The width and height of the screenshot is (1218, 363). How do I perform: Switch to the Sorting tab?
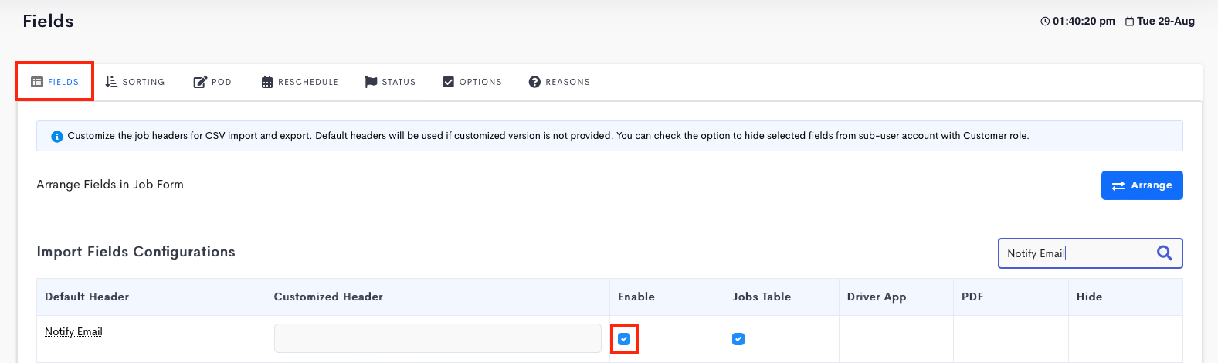[135, 82]
